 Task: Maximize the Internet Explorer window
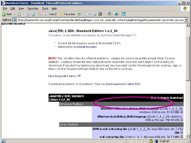pyautogui.click(x=183, y=3)
